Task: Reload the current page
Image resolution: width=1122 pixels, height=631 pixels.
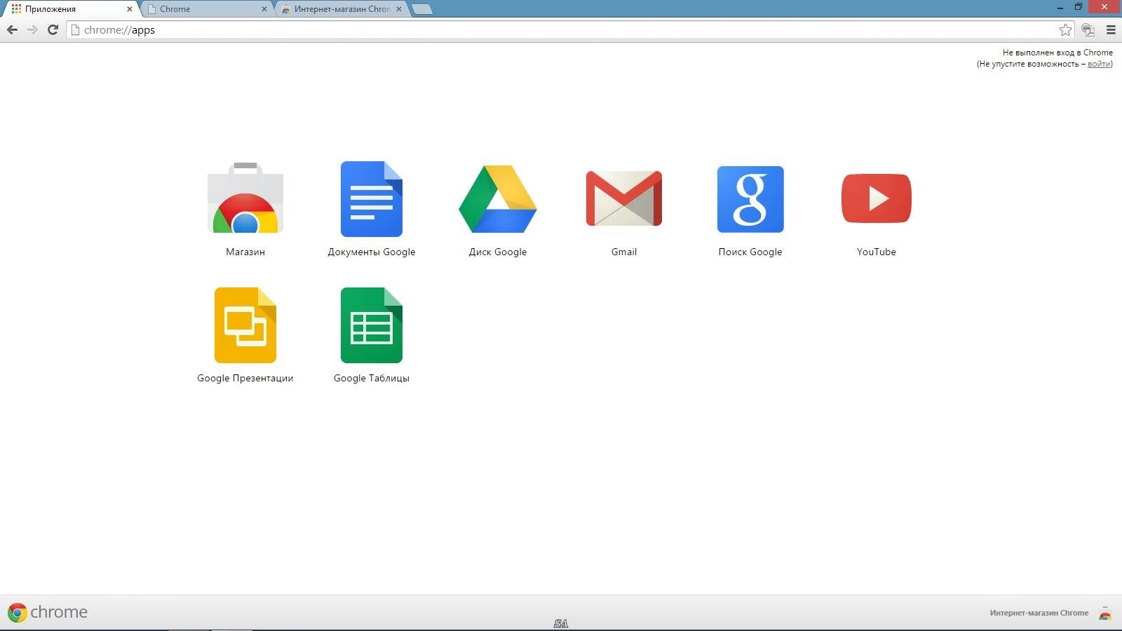Action: (x=53, y=29)
